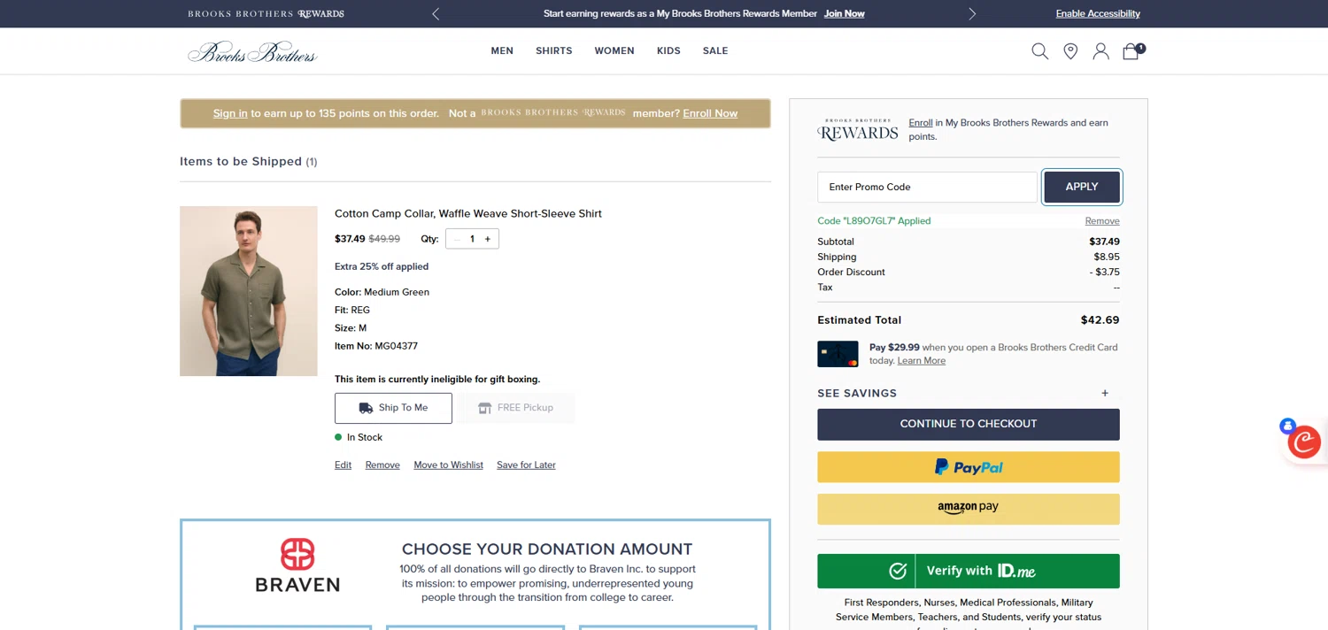Select FREE Pickup delivery option
The width and height of the screenshot is (1328, 630).
pos(516,408)
